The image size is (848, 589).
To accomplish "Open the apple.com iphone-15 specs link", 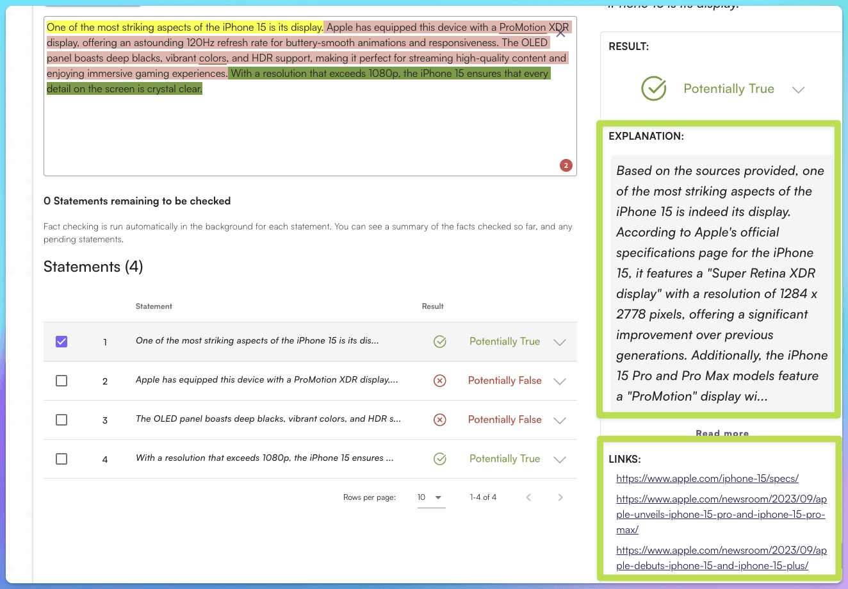I will 707,478.
